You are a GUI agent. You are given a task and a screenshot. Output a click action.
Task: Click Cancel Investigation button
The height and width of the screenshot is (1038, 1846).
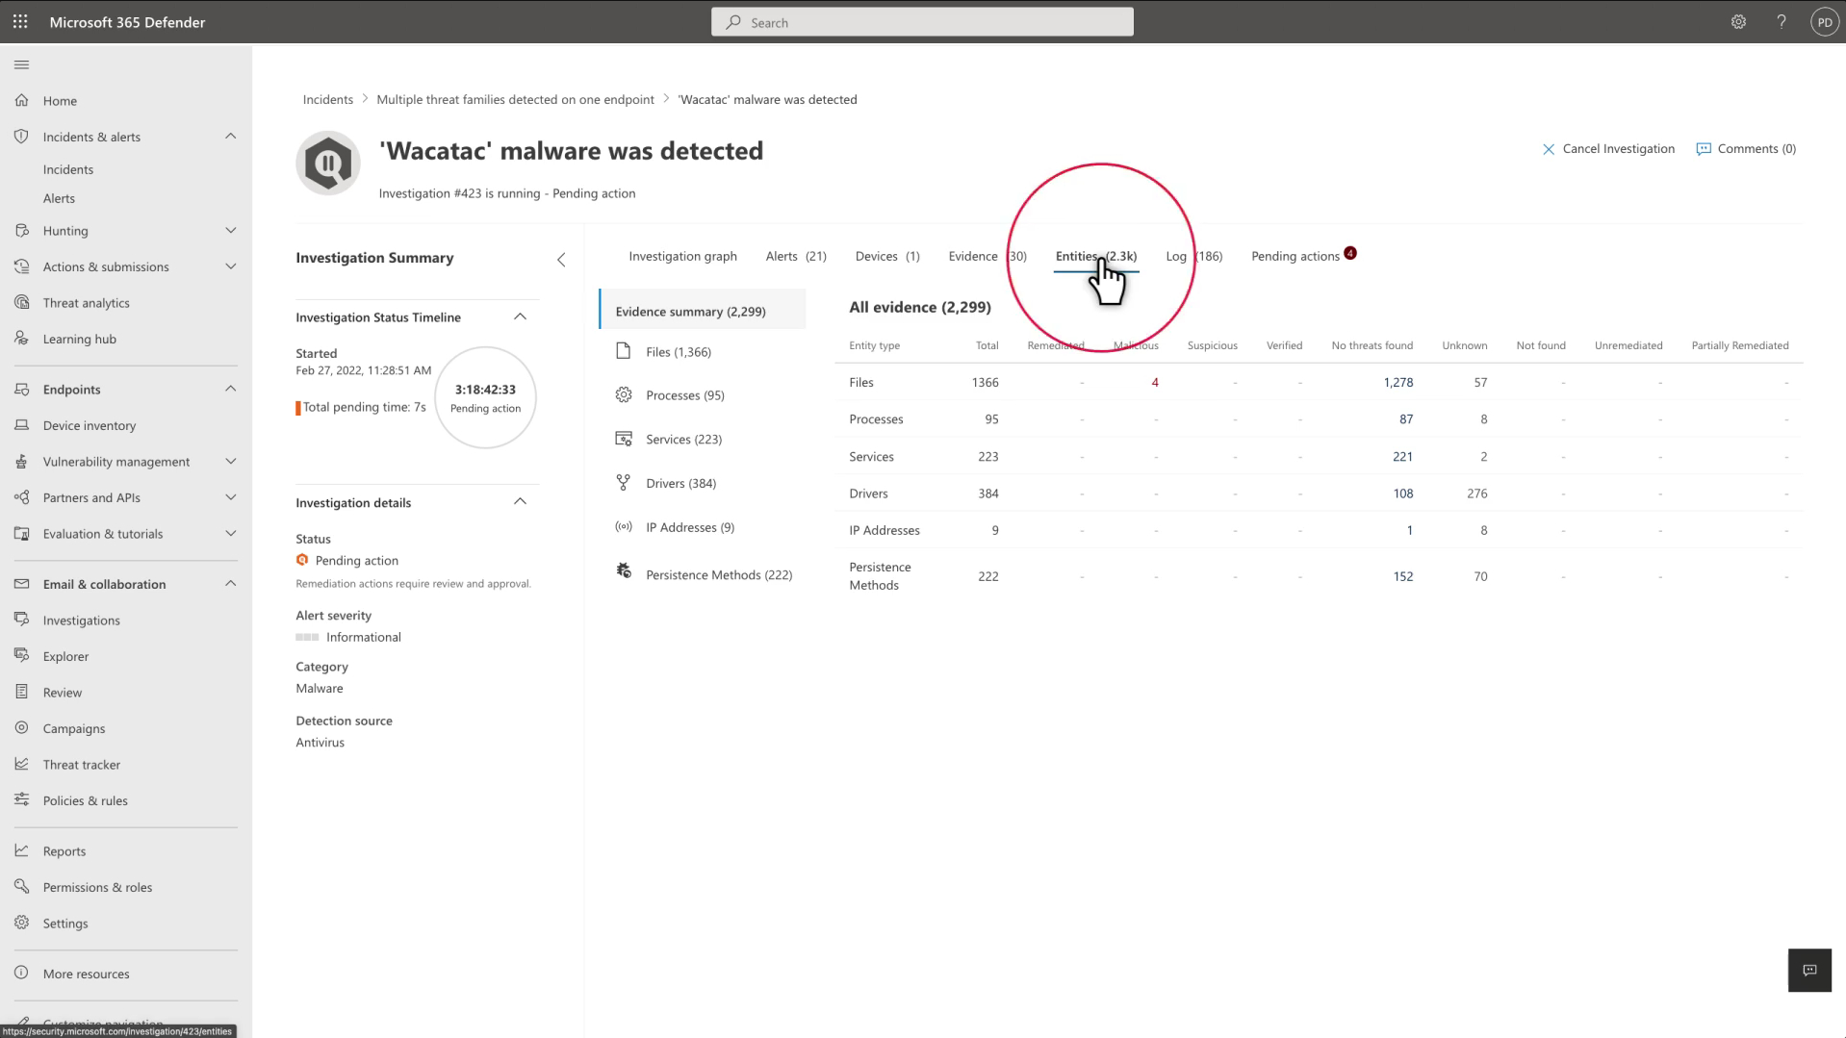pyautogui.click(x=1608, y=148)
